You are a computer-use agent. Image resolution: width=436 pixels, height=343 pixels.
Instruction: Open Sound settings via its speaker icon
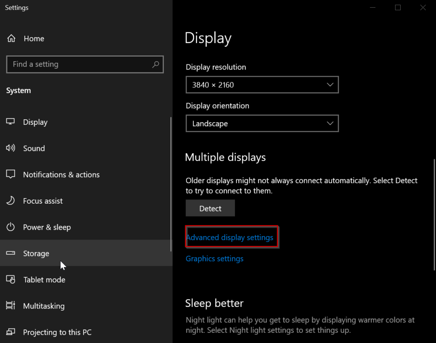[x=10, y=148]
